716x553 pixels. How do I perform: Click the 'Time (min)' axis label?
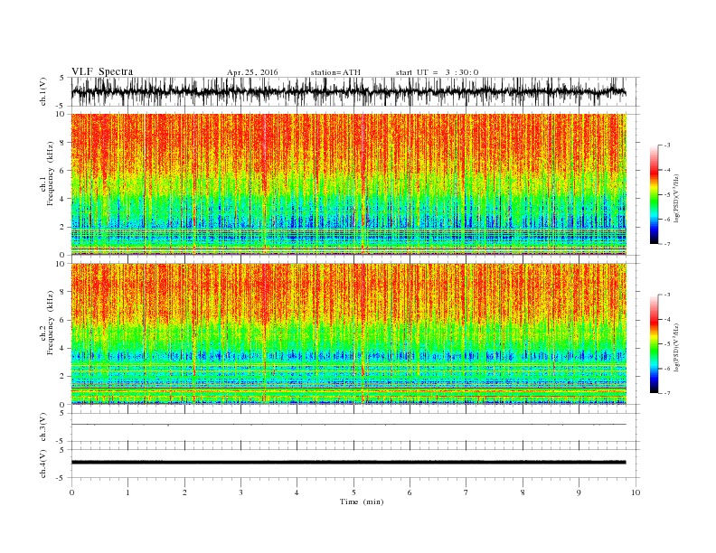(x=362, y=501)
